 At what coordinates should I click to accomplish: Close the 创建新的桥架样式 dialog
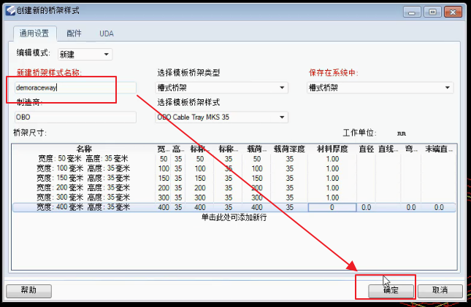tap(453, 12)
